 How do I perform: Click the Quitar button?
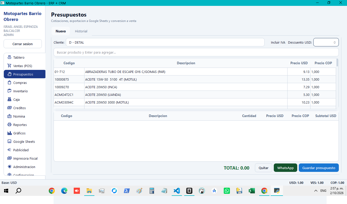[264, 168]
